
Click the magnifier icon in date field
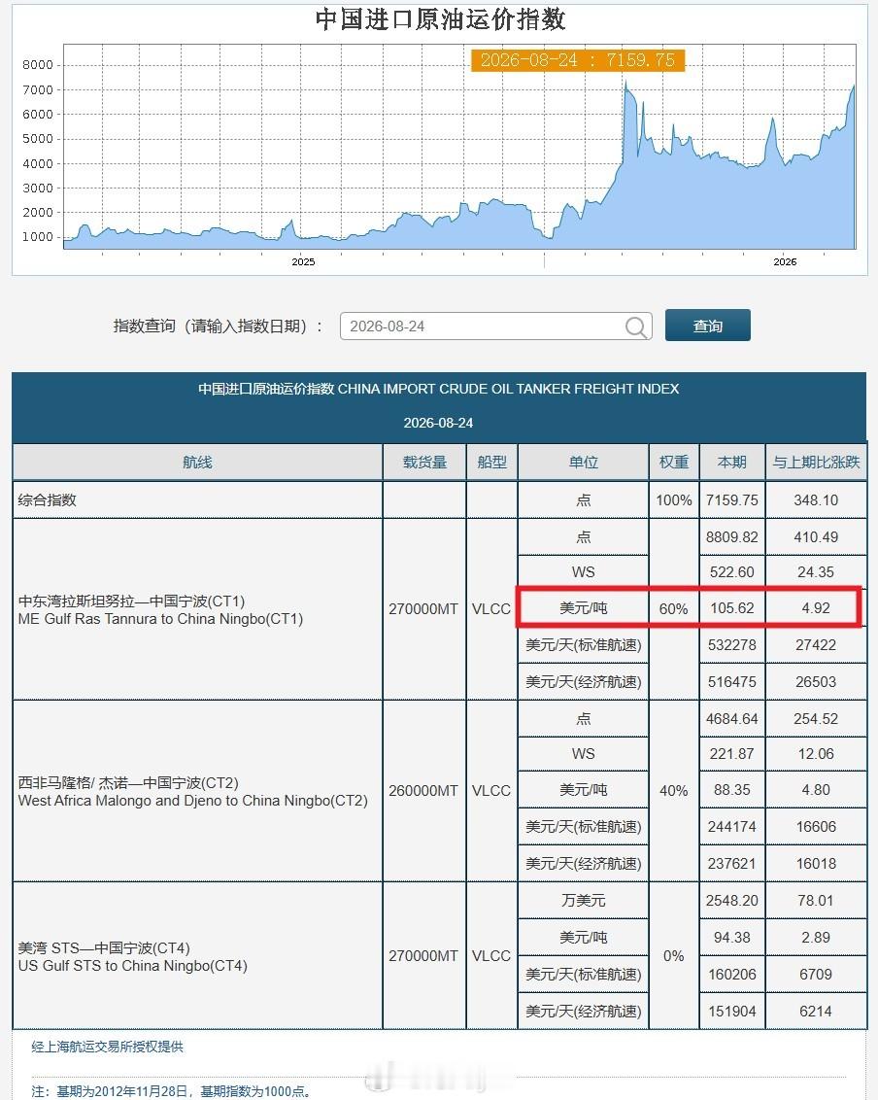click(x=635, y=327)
